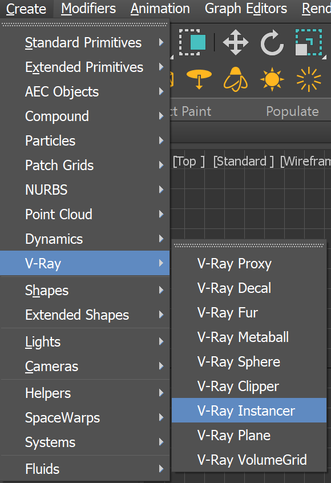
Task: Expand the Lights submenu
Action: [46, 341]
